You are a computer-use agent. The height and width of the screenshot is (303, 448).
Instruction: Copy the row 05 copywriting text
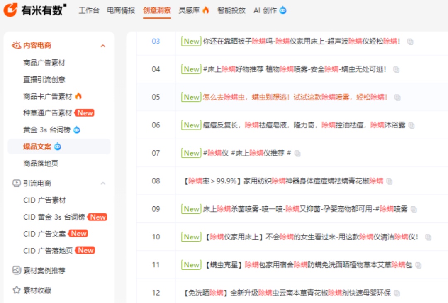coord(397,98)
